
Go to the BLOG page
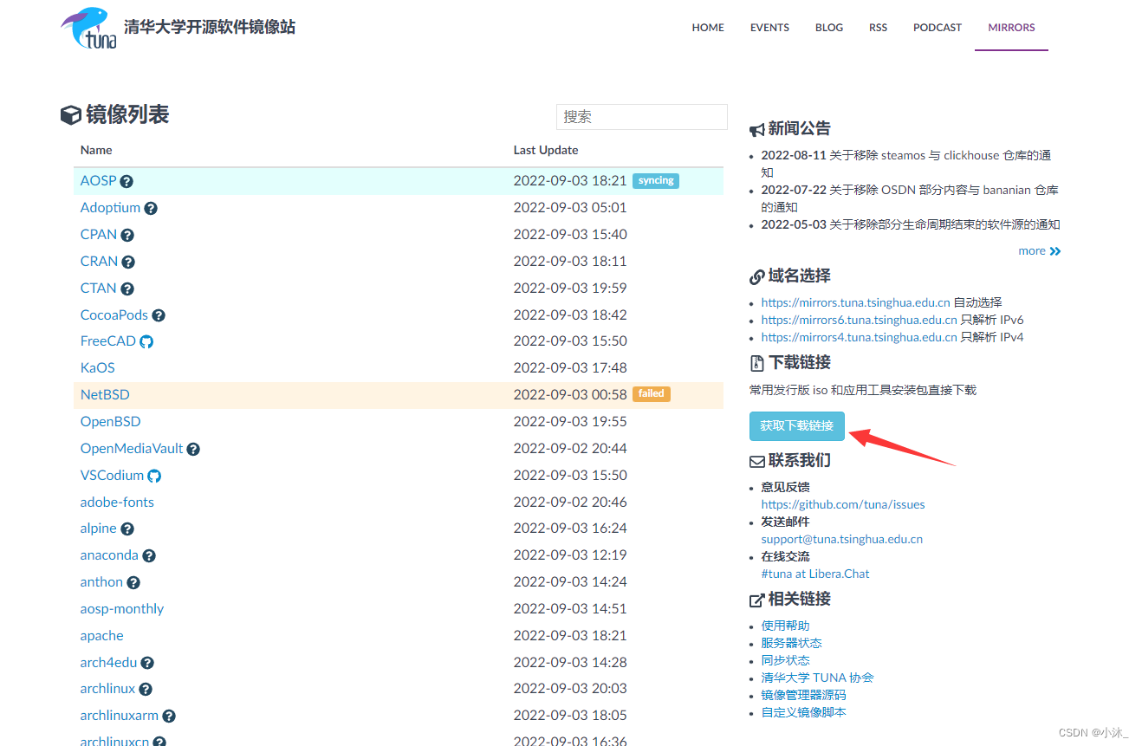pyautogui.click(x=829, y=28)
